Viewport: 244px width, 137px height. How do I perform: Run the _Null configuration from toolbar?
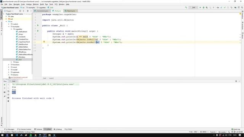[200, 8]
